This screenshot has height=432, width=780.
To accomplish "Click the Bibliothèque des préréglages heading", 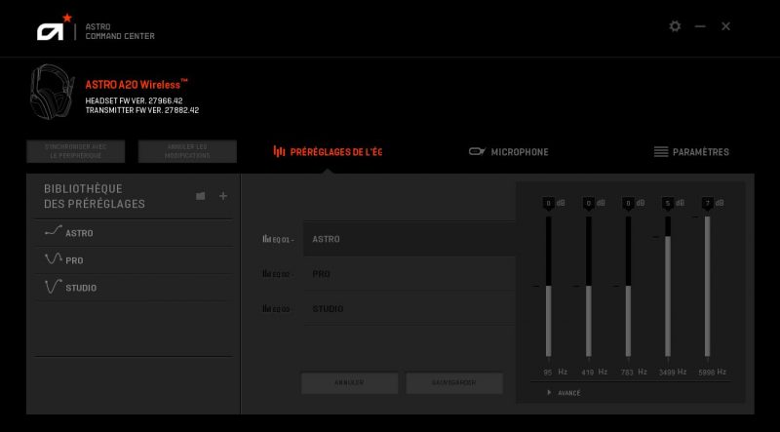I will 95,196.
